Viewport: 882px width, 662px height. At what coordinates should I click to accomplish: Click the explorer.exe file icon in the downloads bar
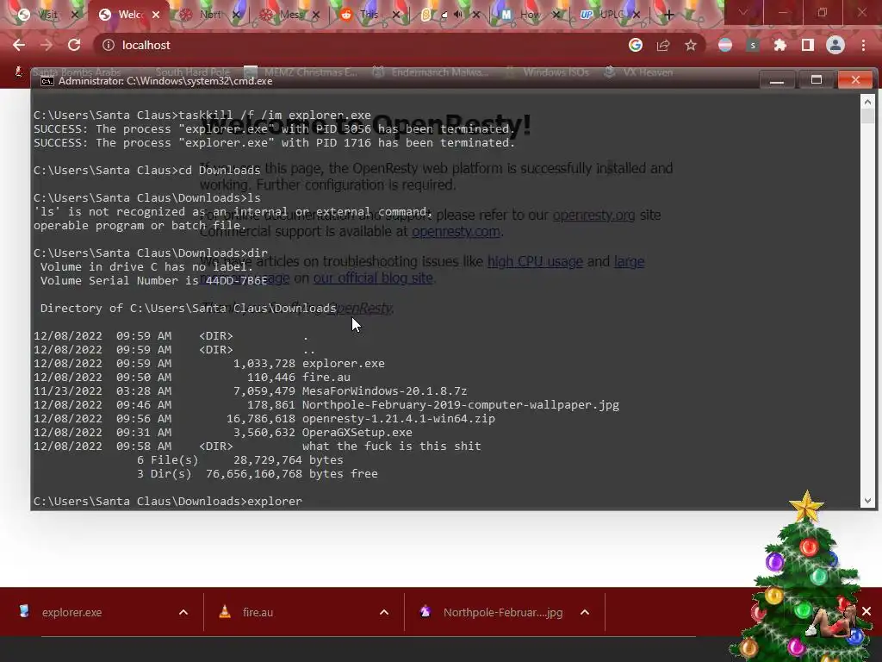(23, 611)
